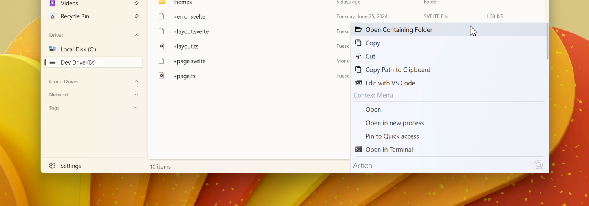
Task: Collapse the Network section chevron
Action: tap(136, 95)
